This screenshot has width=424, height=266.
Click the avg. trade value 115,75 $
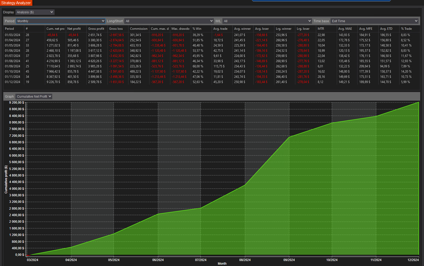[219, 66]
